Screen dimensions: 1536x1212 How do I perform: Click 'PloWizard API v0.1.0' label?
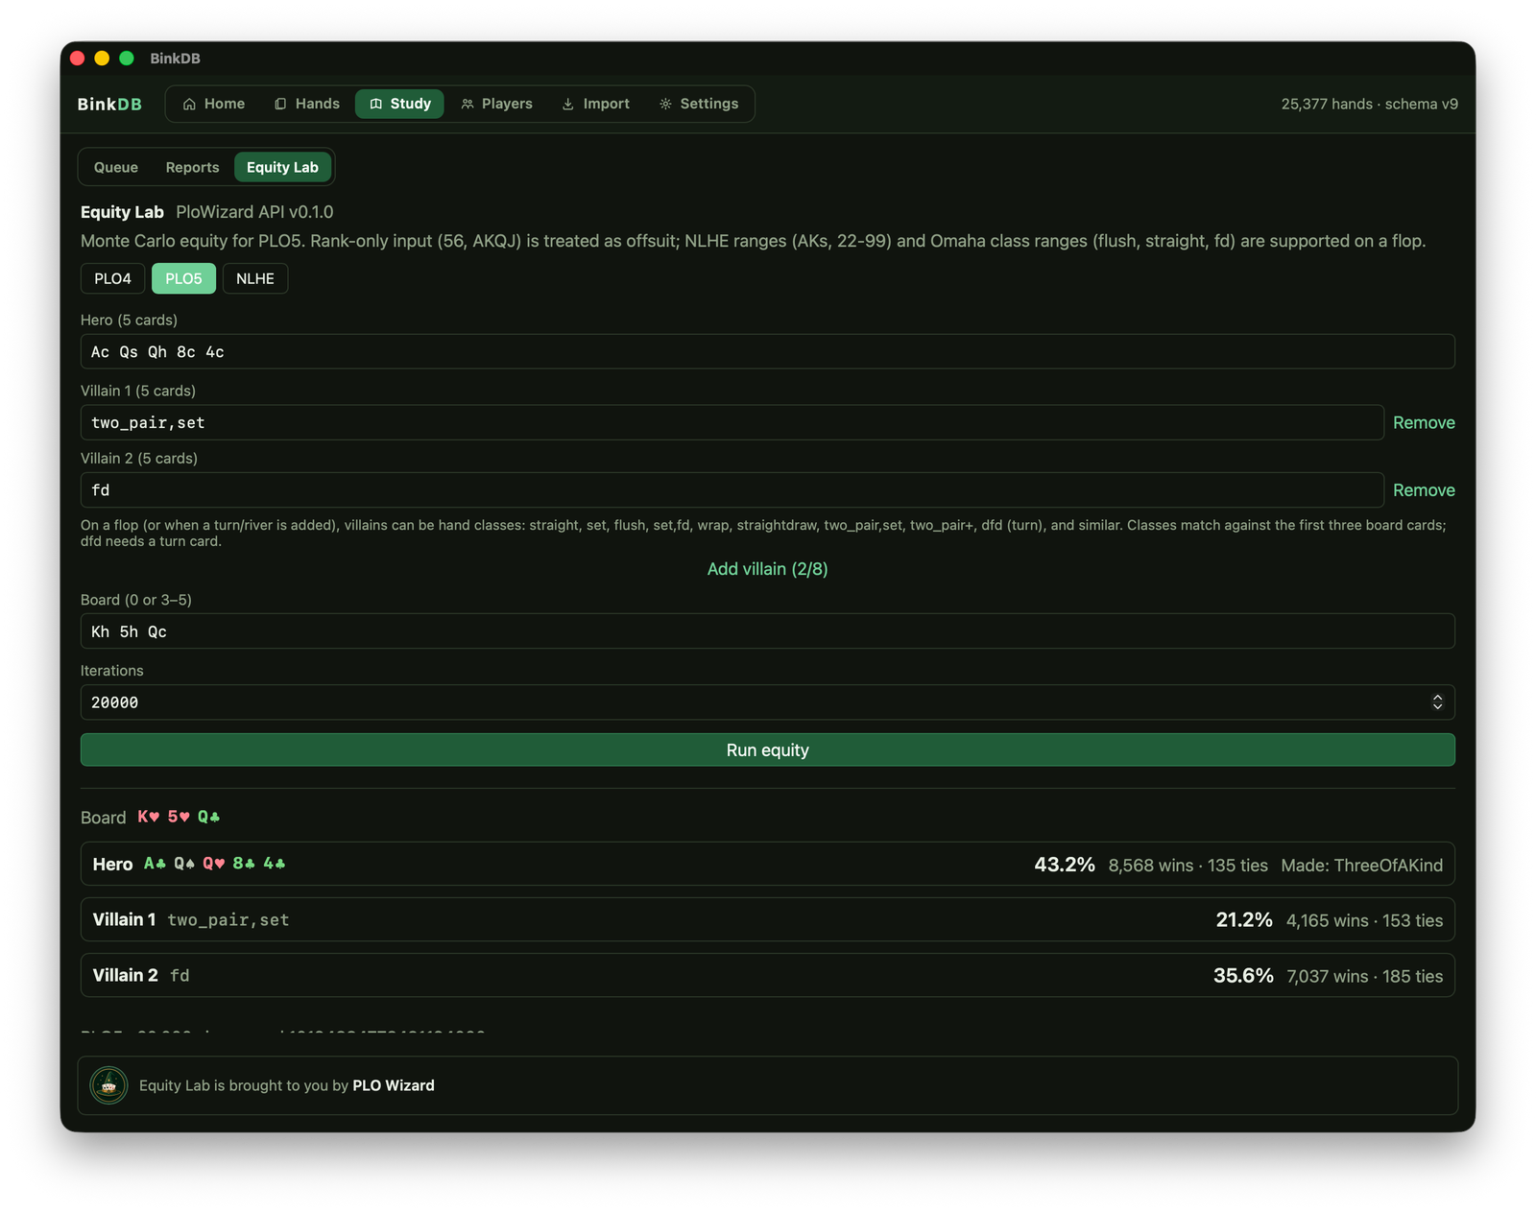tap(254, 212)
